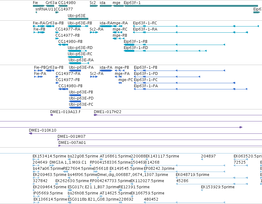This screenshot has width=262, height=204.
Task: Select the Ubi-p63E-PC protein
Action: pyautogui.click(x=75, y=108)
